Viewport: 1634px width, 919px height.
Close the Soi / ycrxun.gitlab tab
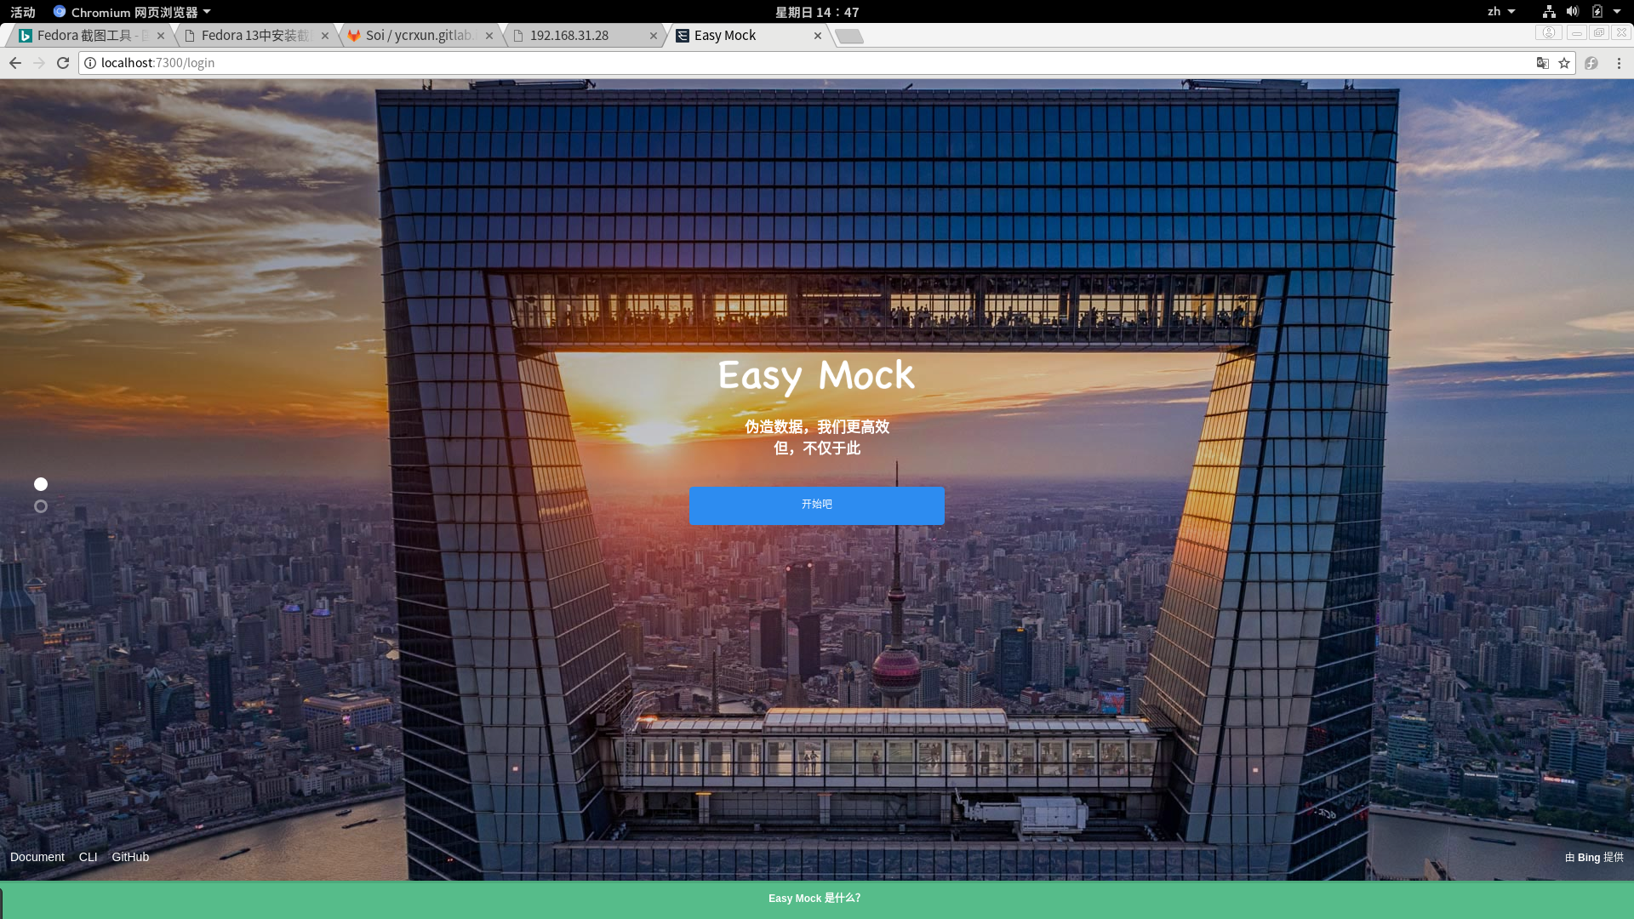[489, 36]
